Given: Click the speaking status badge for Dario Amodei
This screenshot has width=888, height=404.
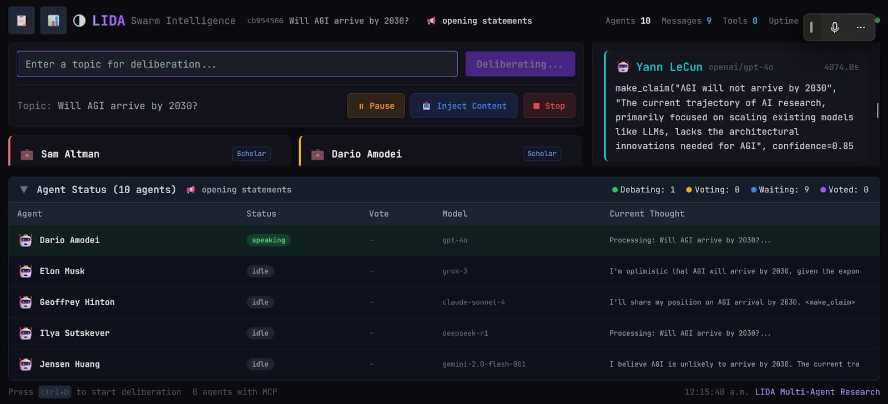Looking at the screenshot, I should coord(268,240).
